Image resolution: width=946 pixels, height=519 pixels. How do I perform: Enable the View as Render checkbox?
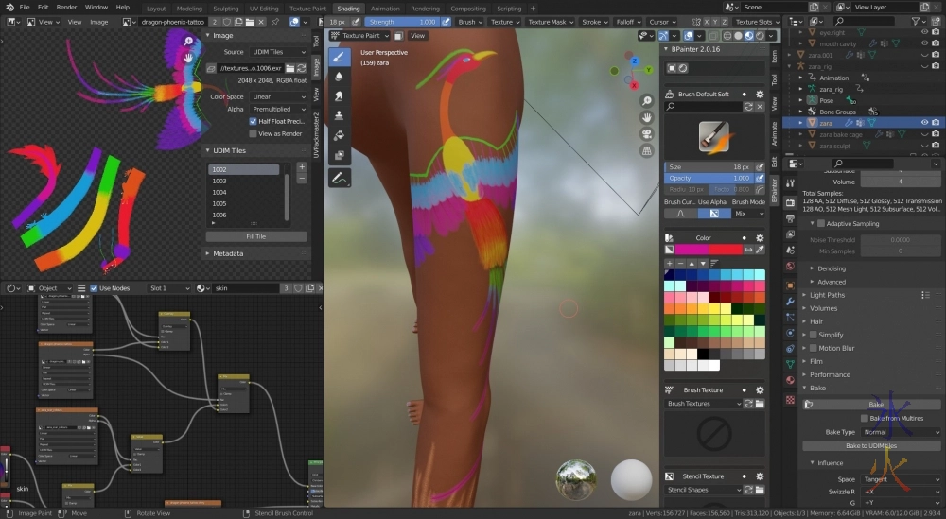(x=253, y=133)
